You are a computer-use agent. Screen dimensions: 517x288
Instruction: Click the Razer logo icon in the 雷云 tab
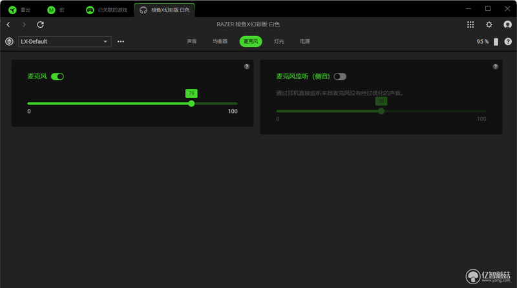(x=12, y=10)
